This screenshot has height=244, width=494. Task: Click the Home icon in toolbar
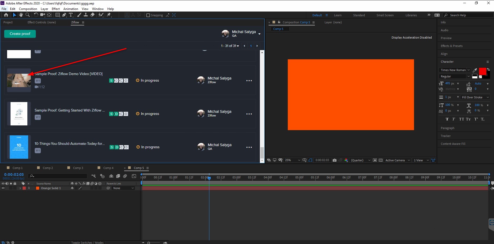pos(6,15)
